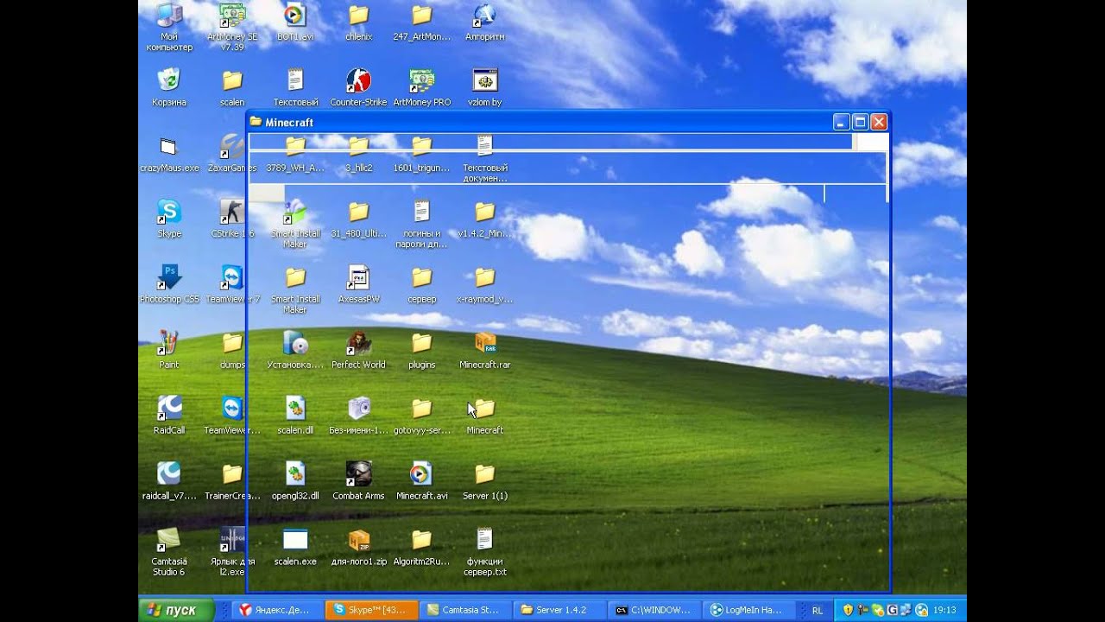Open the 247_ArtMon folder
The image size is (1105, 622).
pyautogui.click(x=422, y=22)
